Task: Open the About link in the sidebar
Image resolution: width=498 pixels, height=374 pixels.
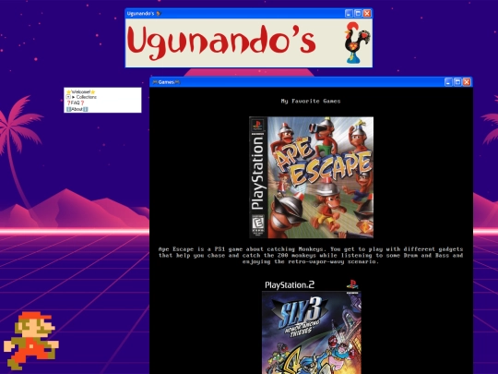Action: pos(77,109)
